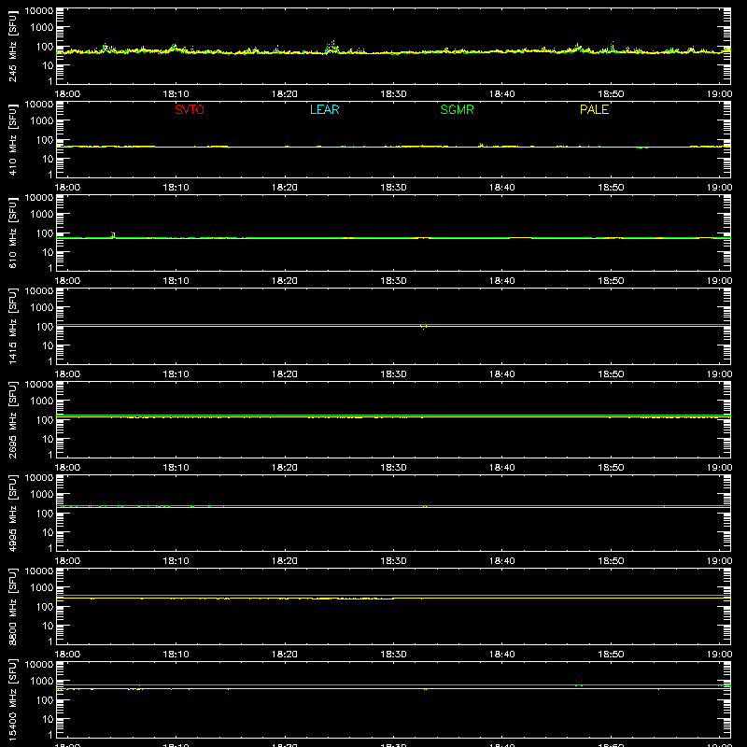Click the 18:20 time label under 610 MHz panel
The image size is (747, 747).
tap(285, 281)
